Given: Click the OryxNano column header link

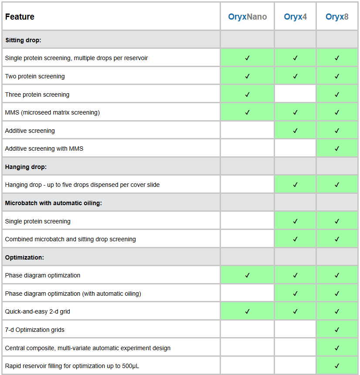Looking at the screenshot, I should click(x=247, y=17).
